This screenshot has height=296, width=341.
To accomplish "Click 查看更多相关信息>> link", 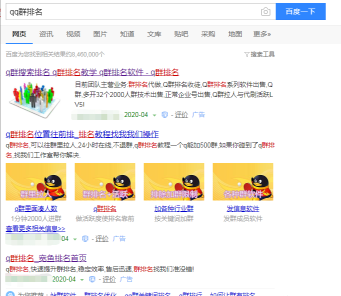I will 35,228.
